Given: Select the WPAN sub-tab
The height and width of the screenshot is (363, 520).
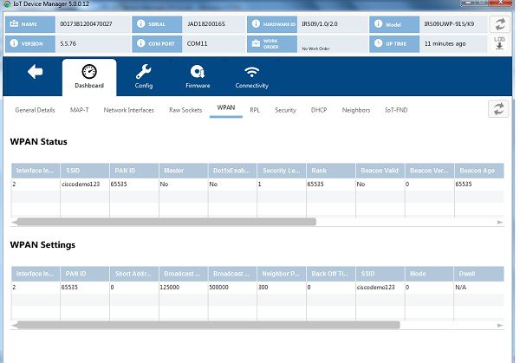Looking at the screenshot, I should coord(226,108).
